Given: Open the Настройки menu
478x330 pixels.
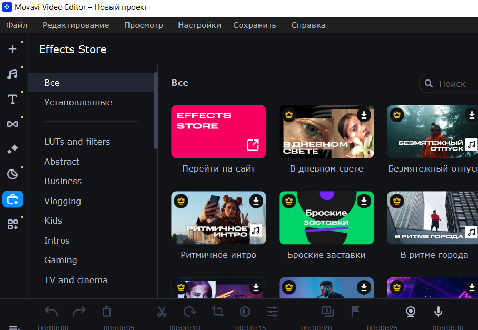Looking at the screenshot, I should 200,25.
